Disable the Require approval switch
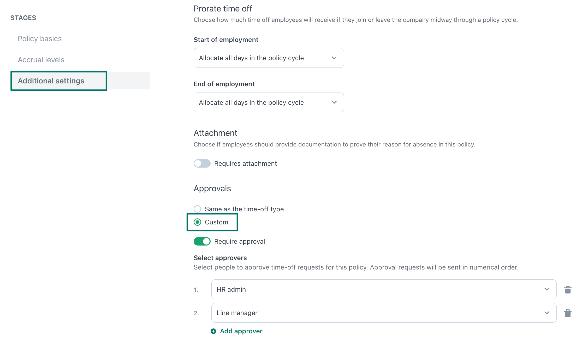 [x=202, y=241]
